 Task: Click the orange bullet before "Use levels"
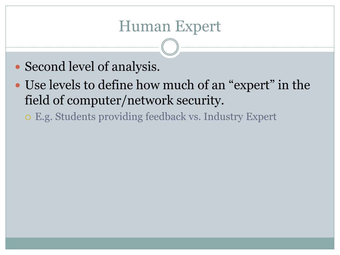tap(18, 85)
